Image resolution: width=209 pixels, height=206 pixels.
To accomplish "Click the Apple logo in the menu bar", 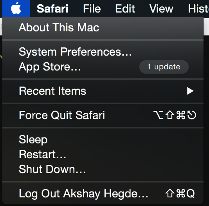I will [x=16, y=9].
